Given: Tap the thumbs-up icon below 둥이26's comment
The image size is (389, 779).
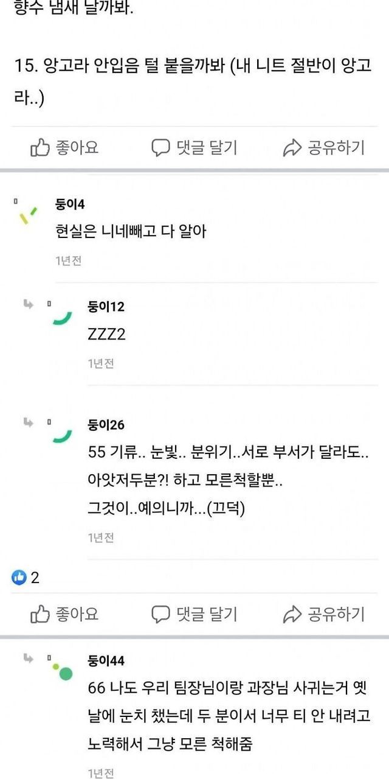Looking at the screenshot, I should (40, 614).
